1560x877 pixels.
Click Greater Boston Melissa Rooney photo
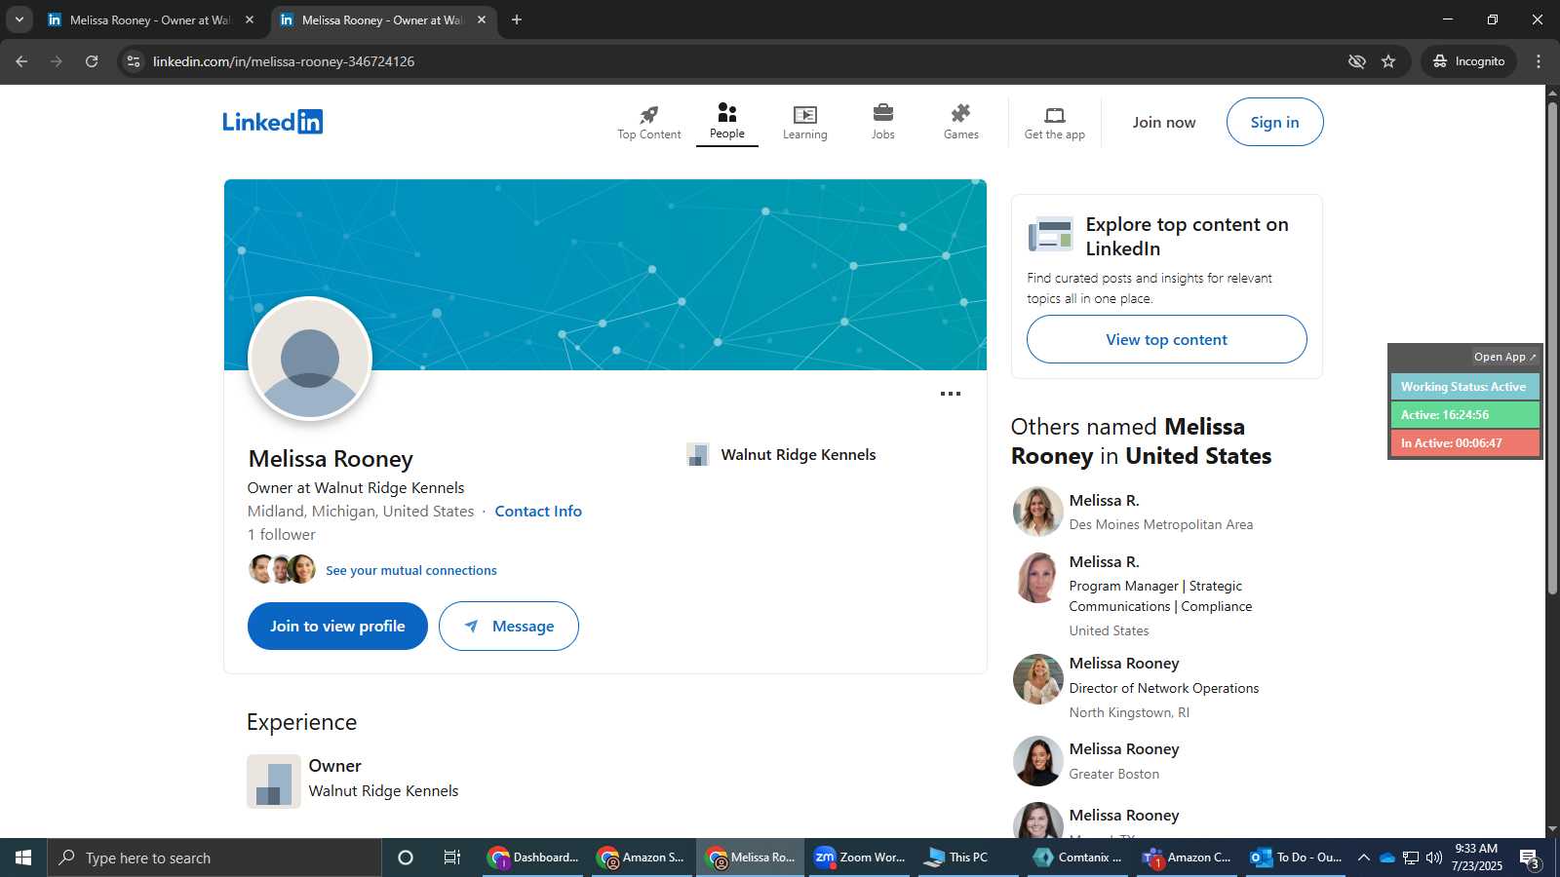1037,760
